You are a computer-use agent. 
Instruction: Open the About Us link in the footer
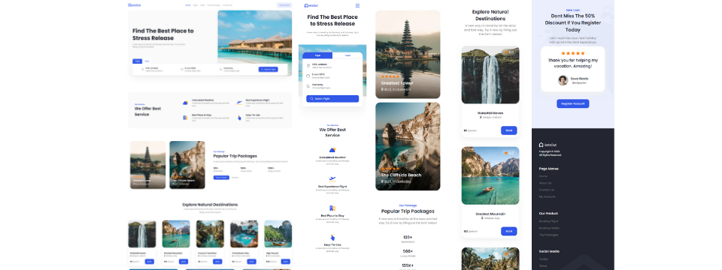coord(545,183)
